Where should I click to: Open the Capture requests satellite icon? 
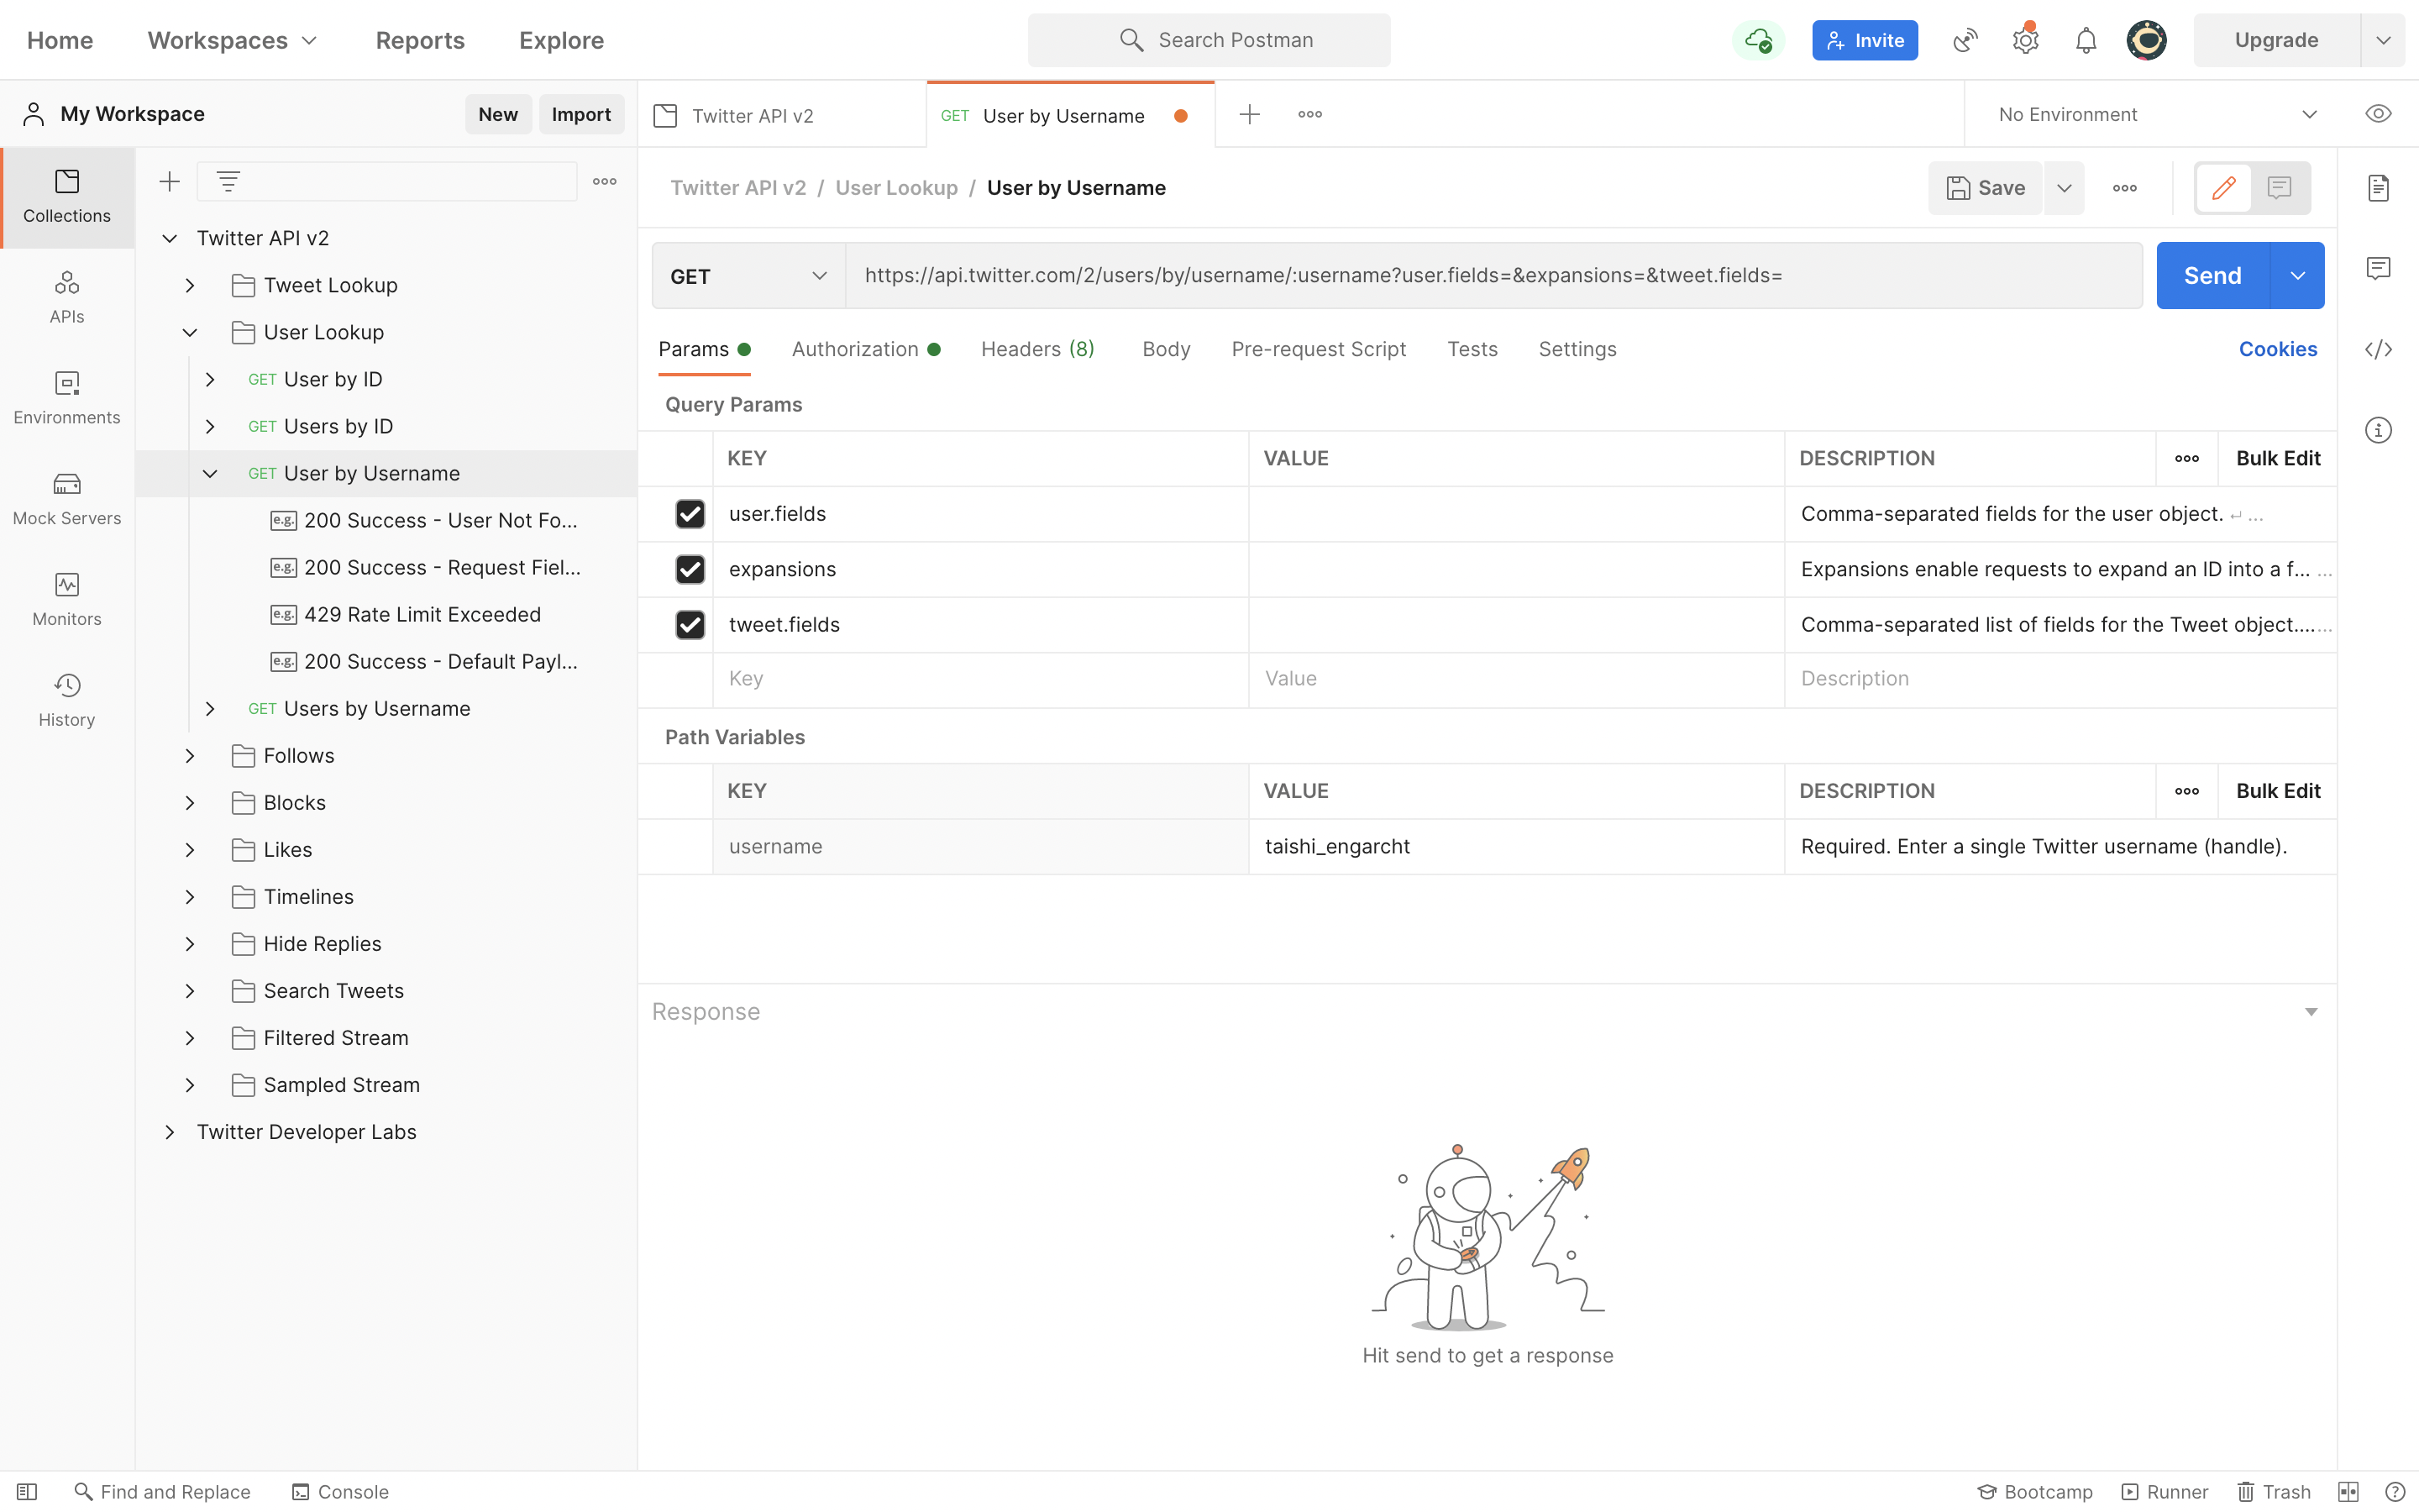point(1965,40)
